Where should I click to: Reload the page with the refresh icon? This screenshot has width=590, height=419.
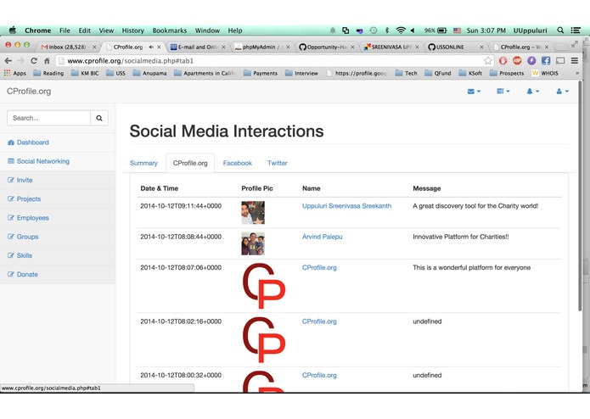point(34,60)
